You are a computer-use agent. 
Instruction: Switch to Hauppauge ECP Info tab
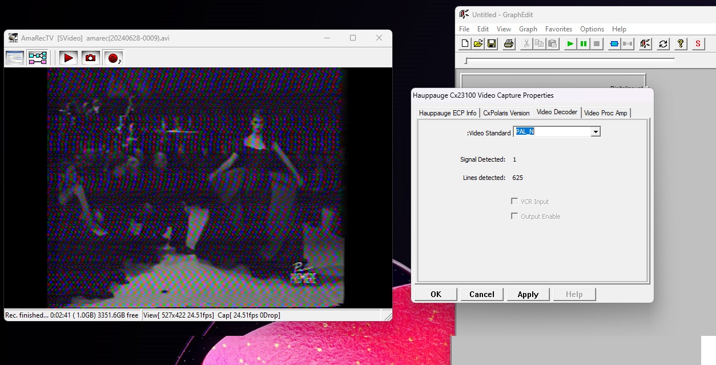tap(448, 113)
